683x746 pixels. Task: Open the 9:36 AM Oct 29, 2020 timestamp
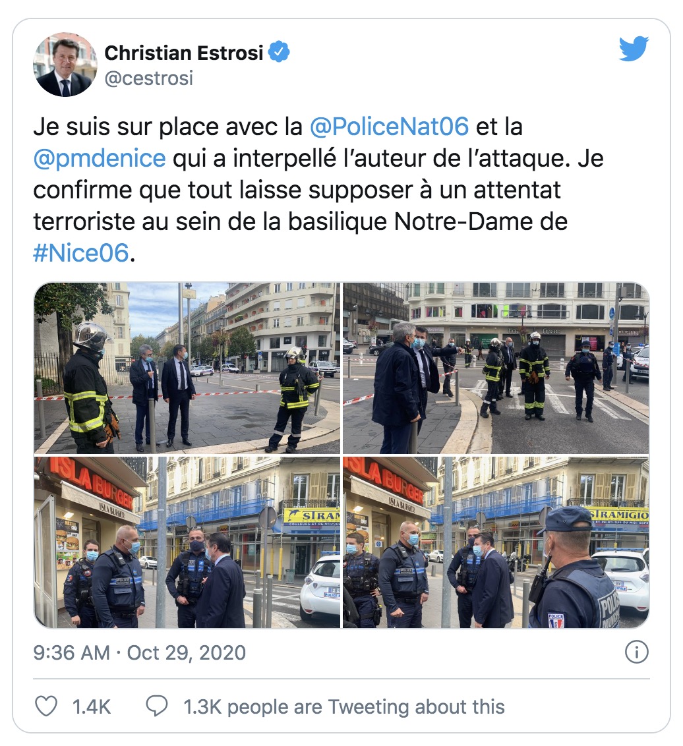140,652
